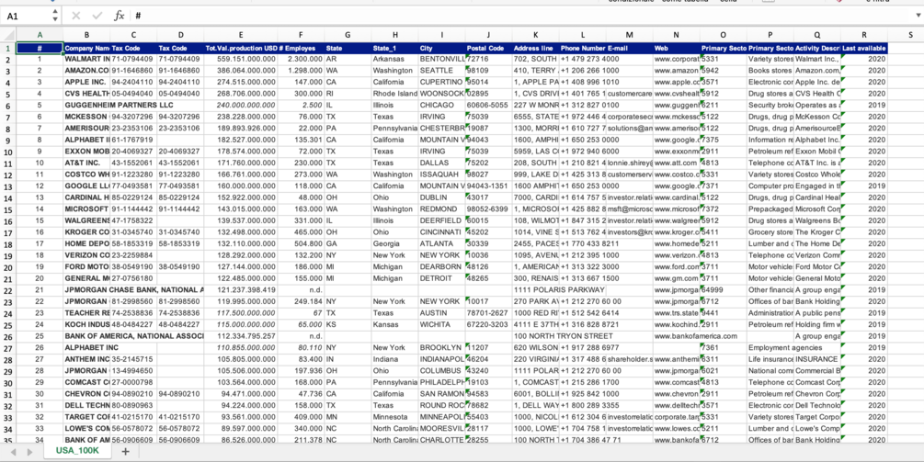924x462 pixels.
Task: Add a new sheet with plus button
Action: (125, 451)
